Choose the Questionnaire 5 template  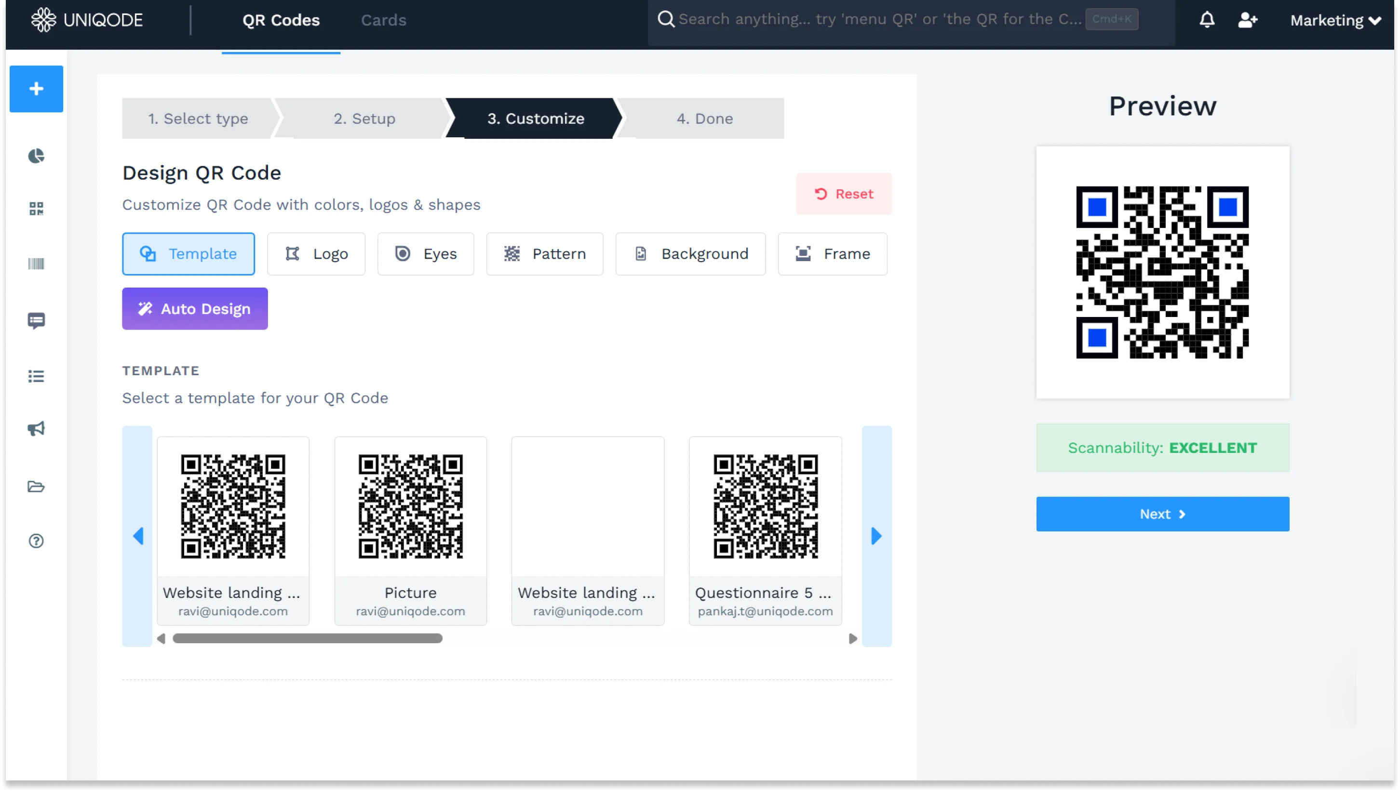pos(765,530)
